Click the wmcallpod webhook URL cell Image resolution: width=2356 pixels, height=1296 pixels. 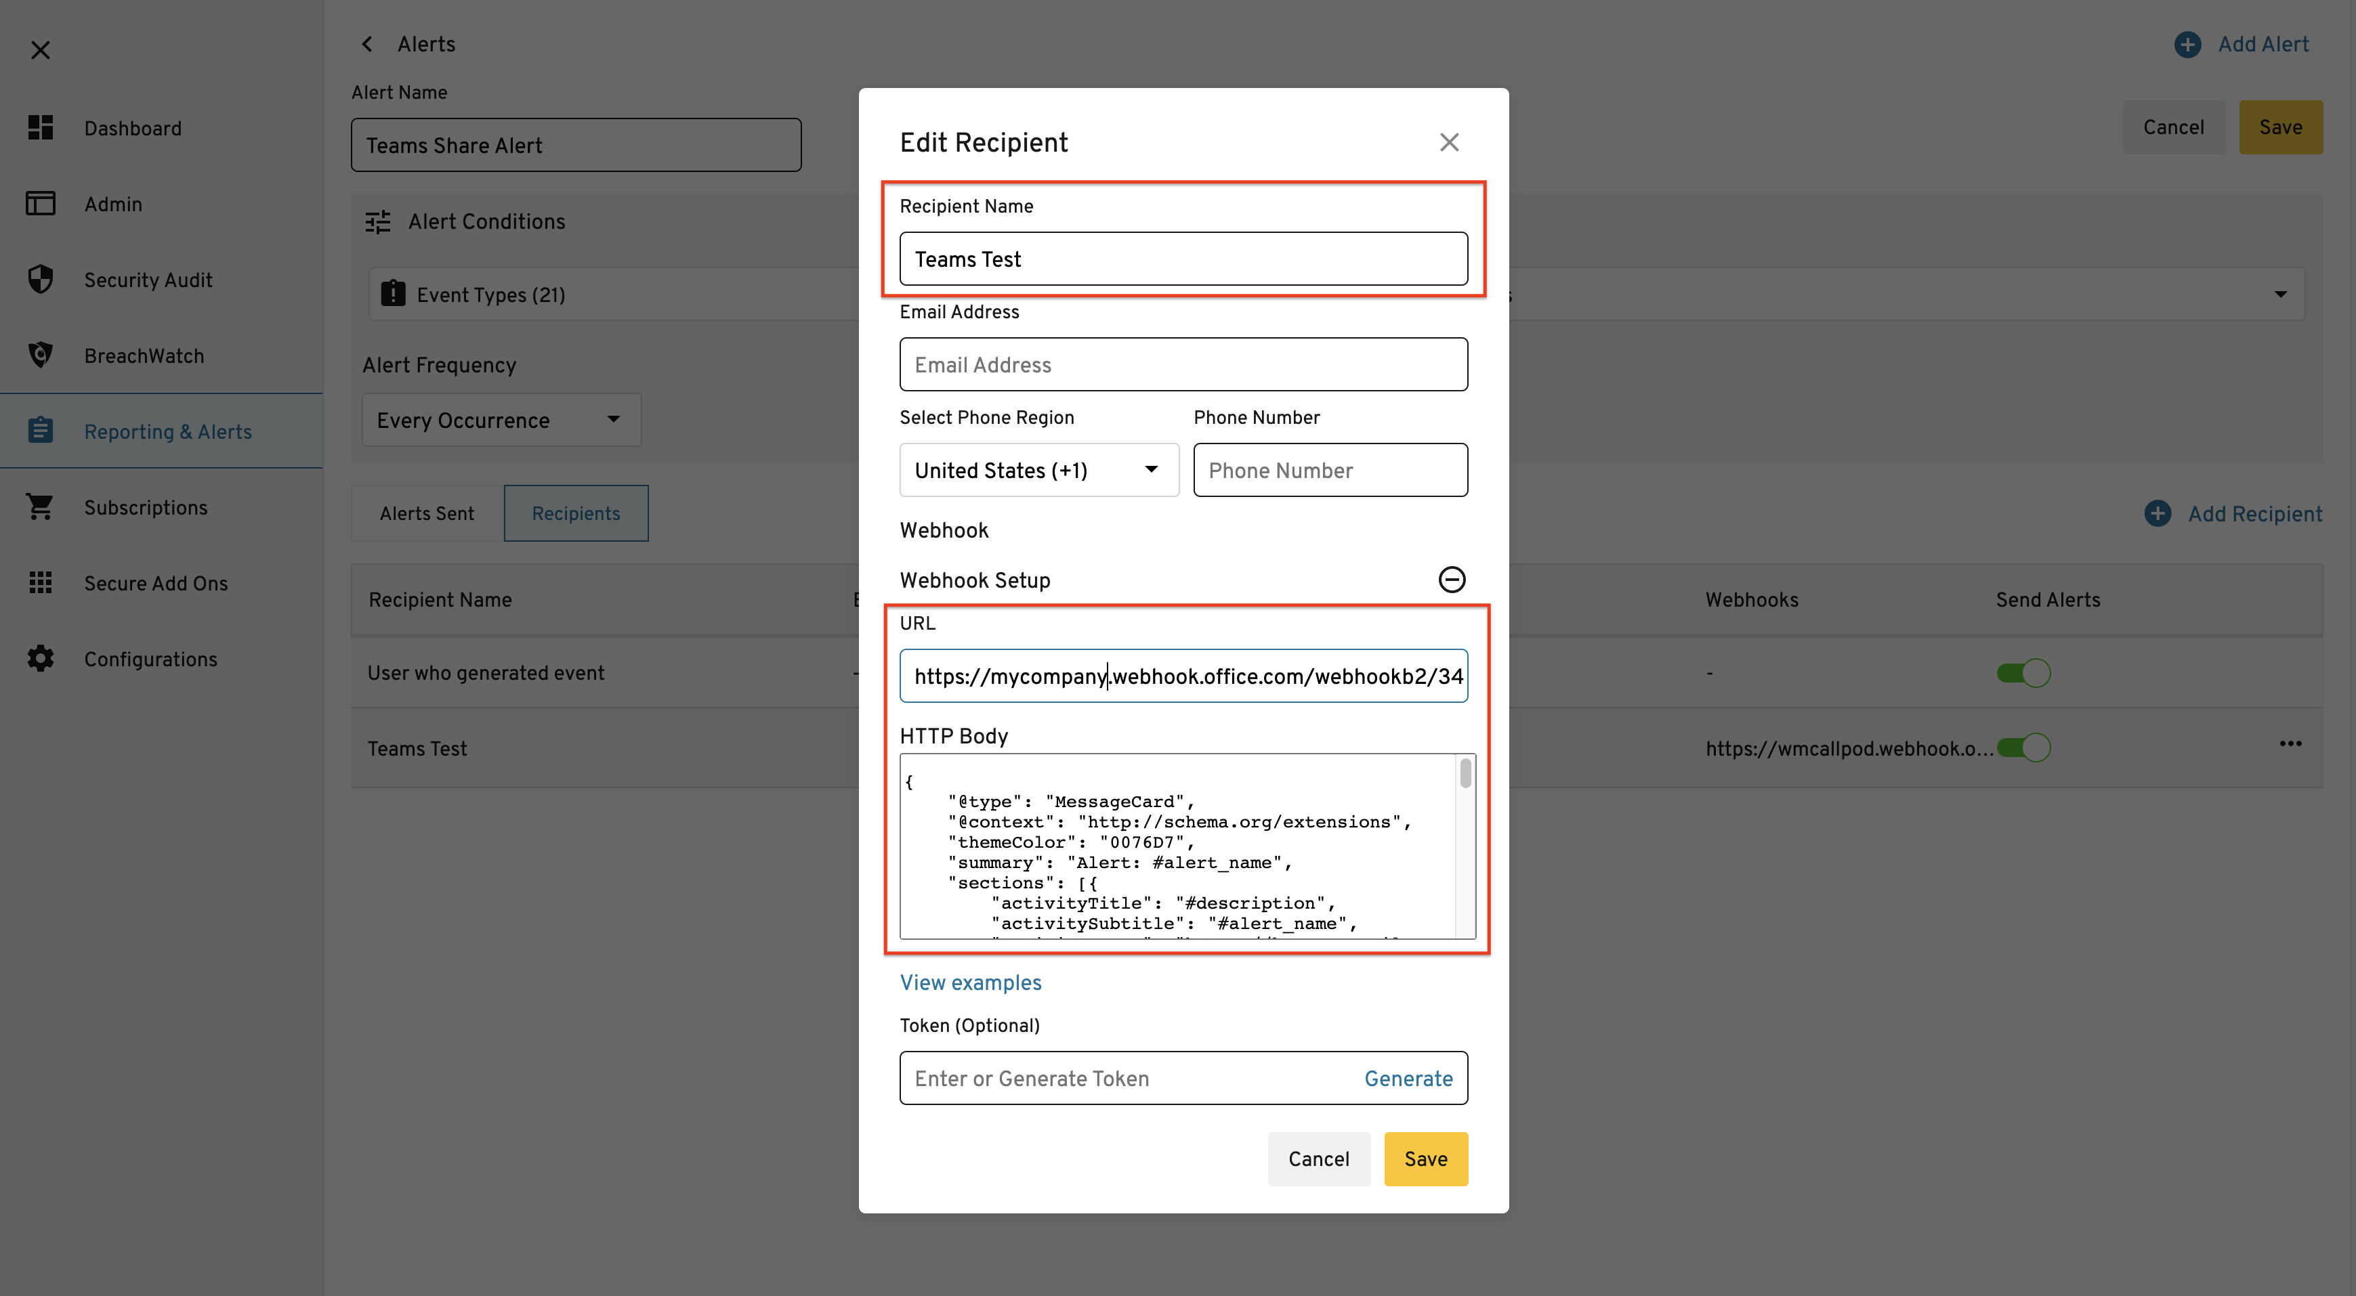tap(1849, 748)
